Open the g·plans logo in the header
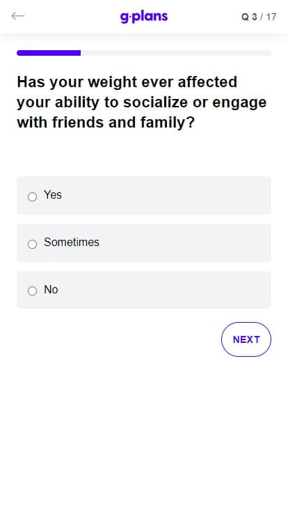The height and width of the screenshot is (513, 288). [144, 17]
